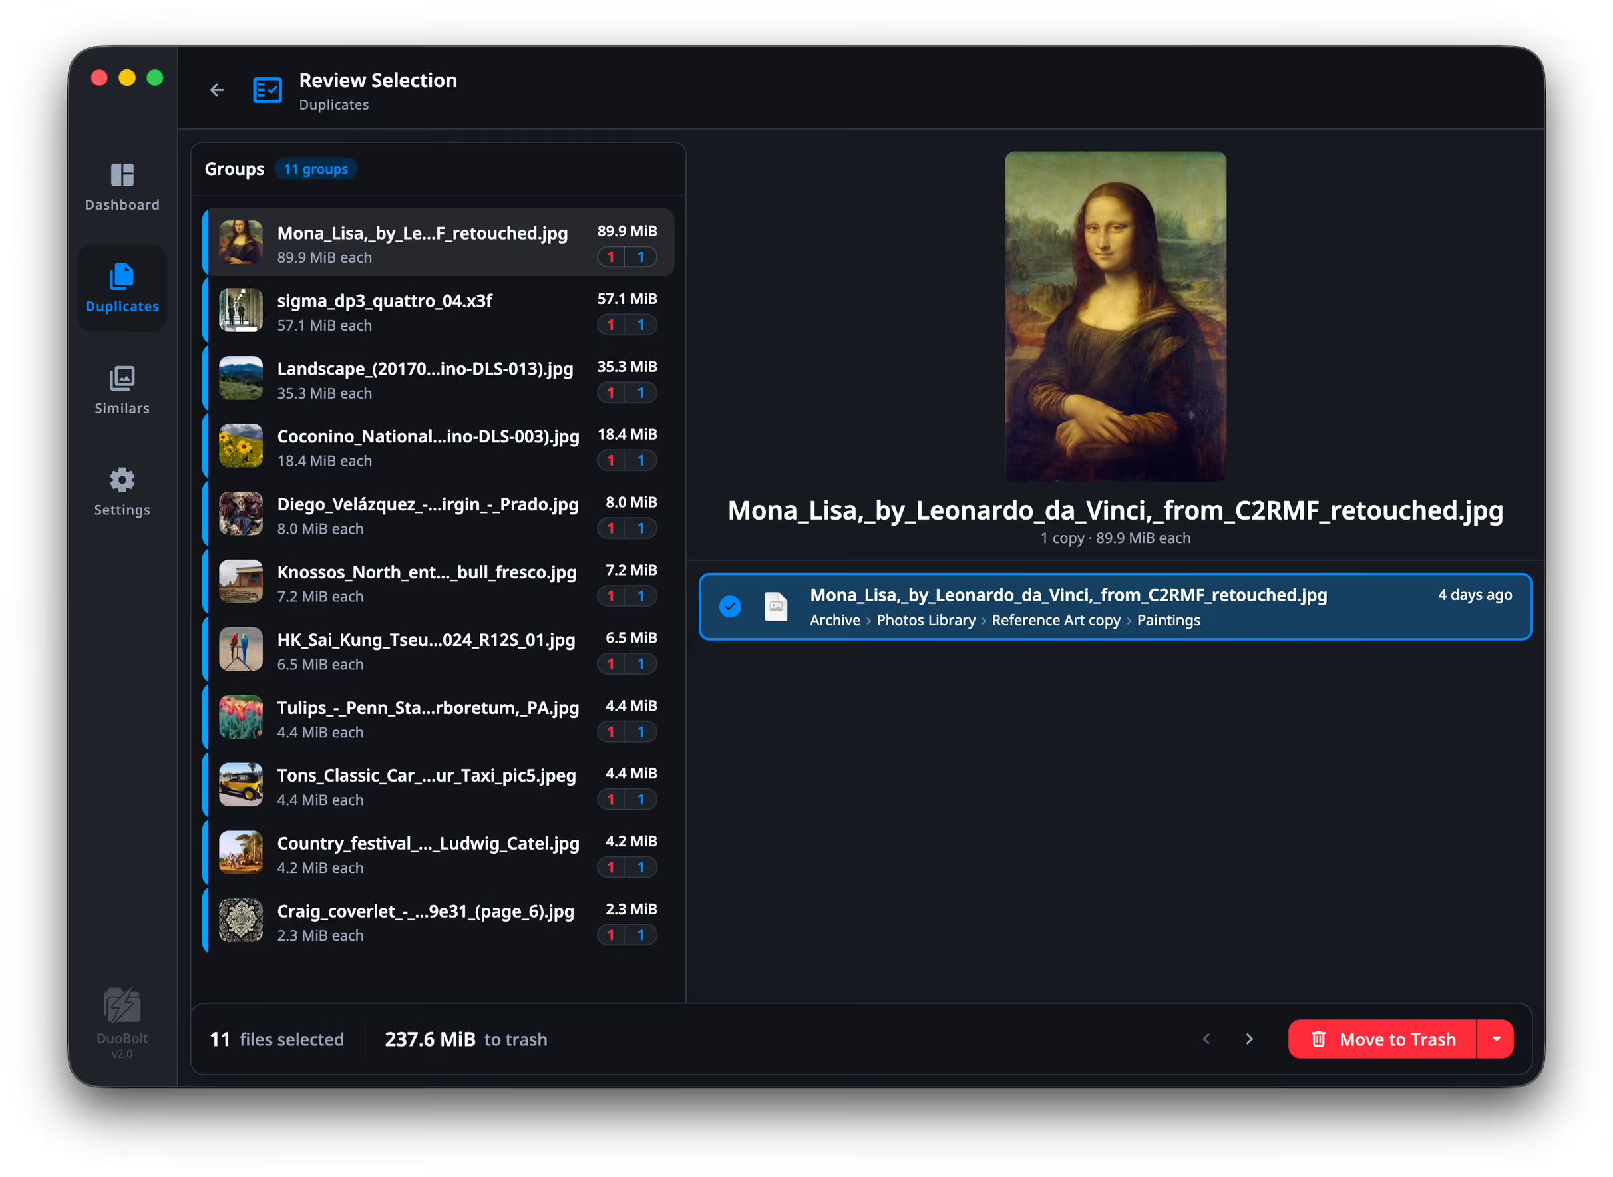Screen dimensions: 1613x1177
Task: Click the Photos Library breadcrumb segment
Action: 926,621
